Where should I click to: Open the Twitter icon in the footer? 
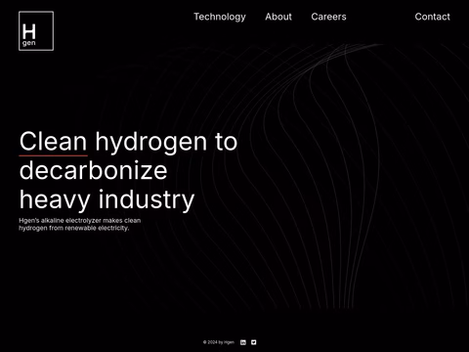point(254,342)
